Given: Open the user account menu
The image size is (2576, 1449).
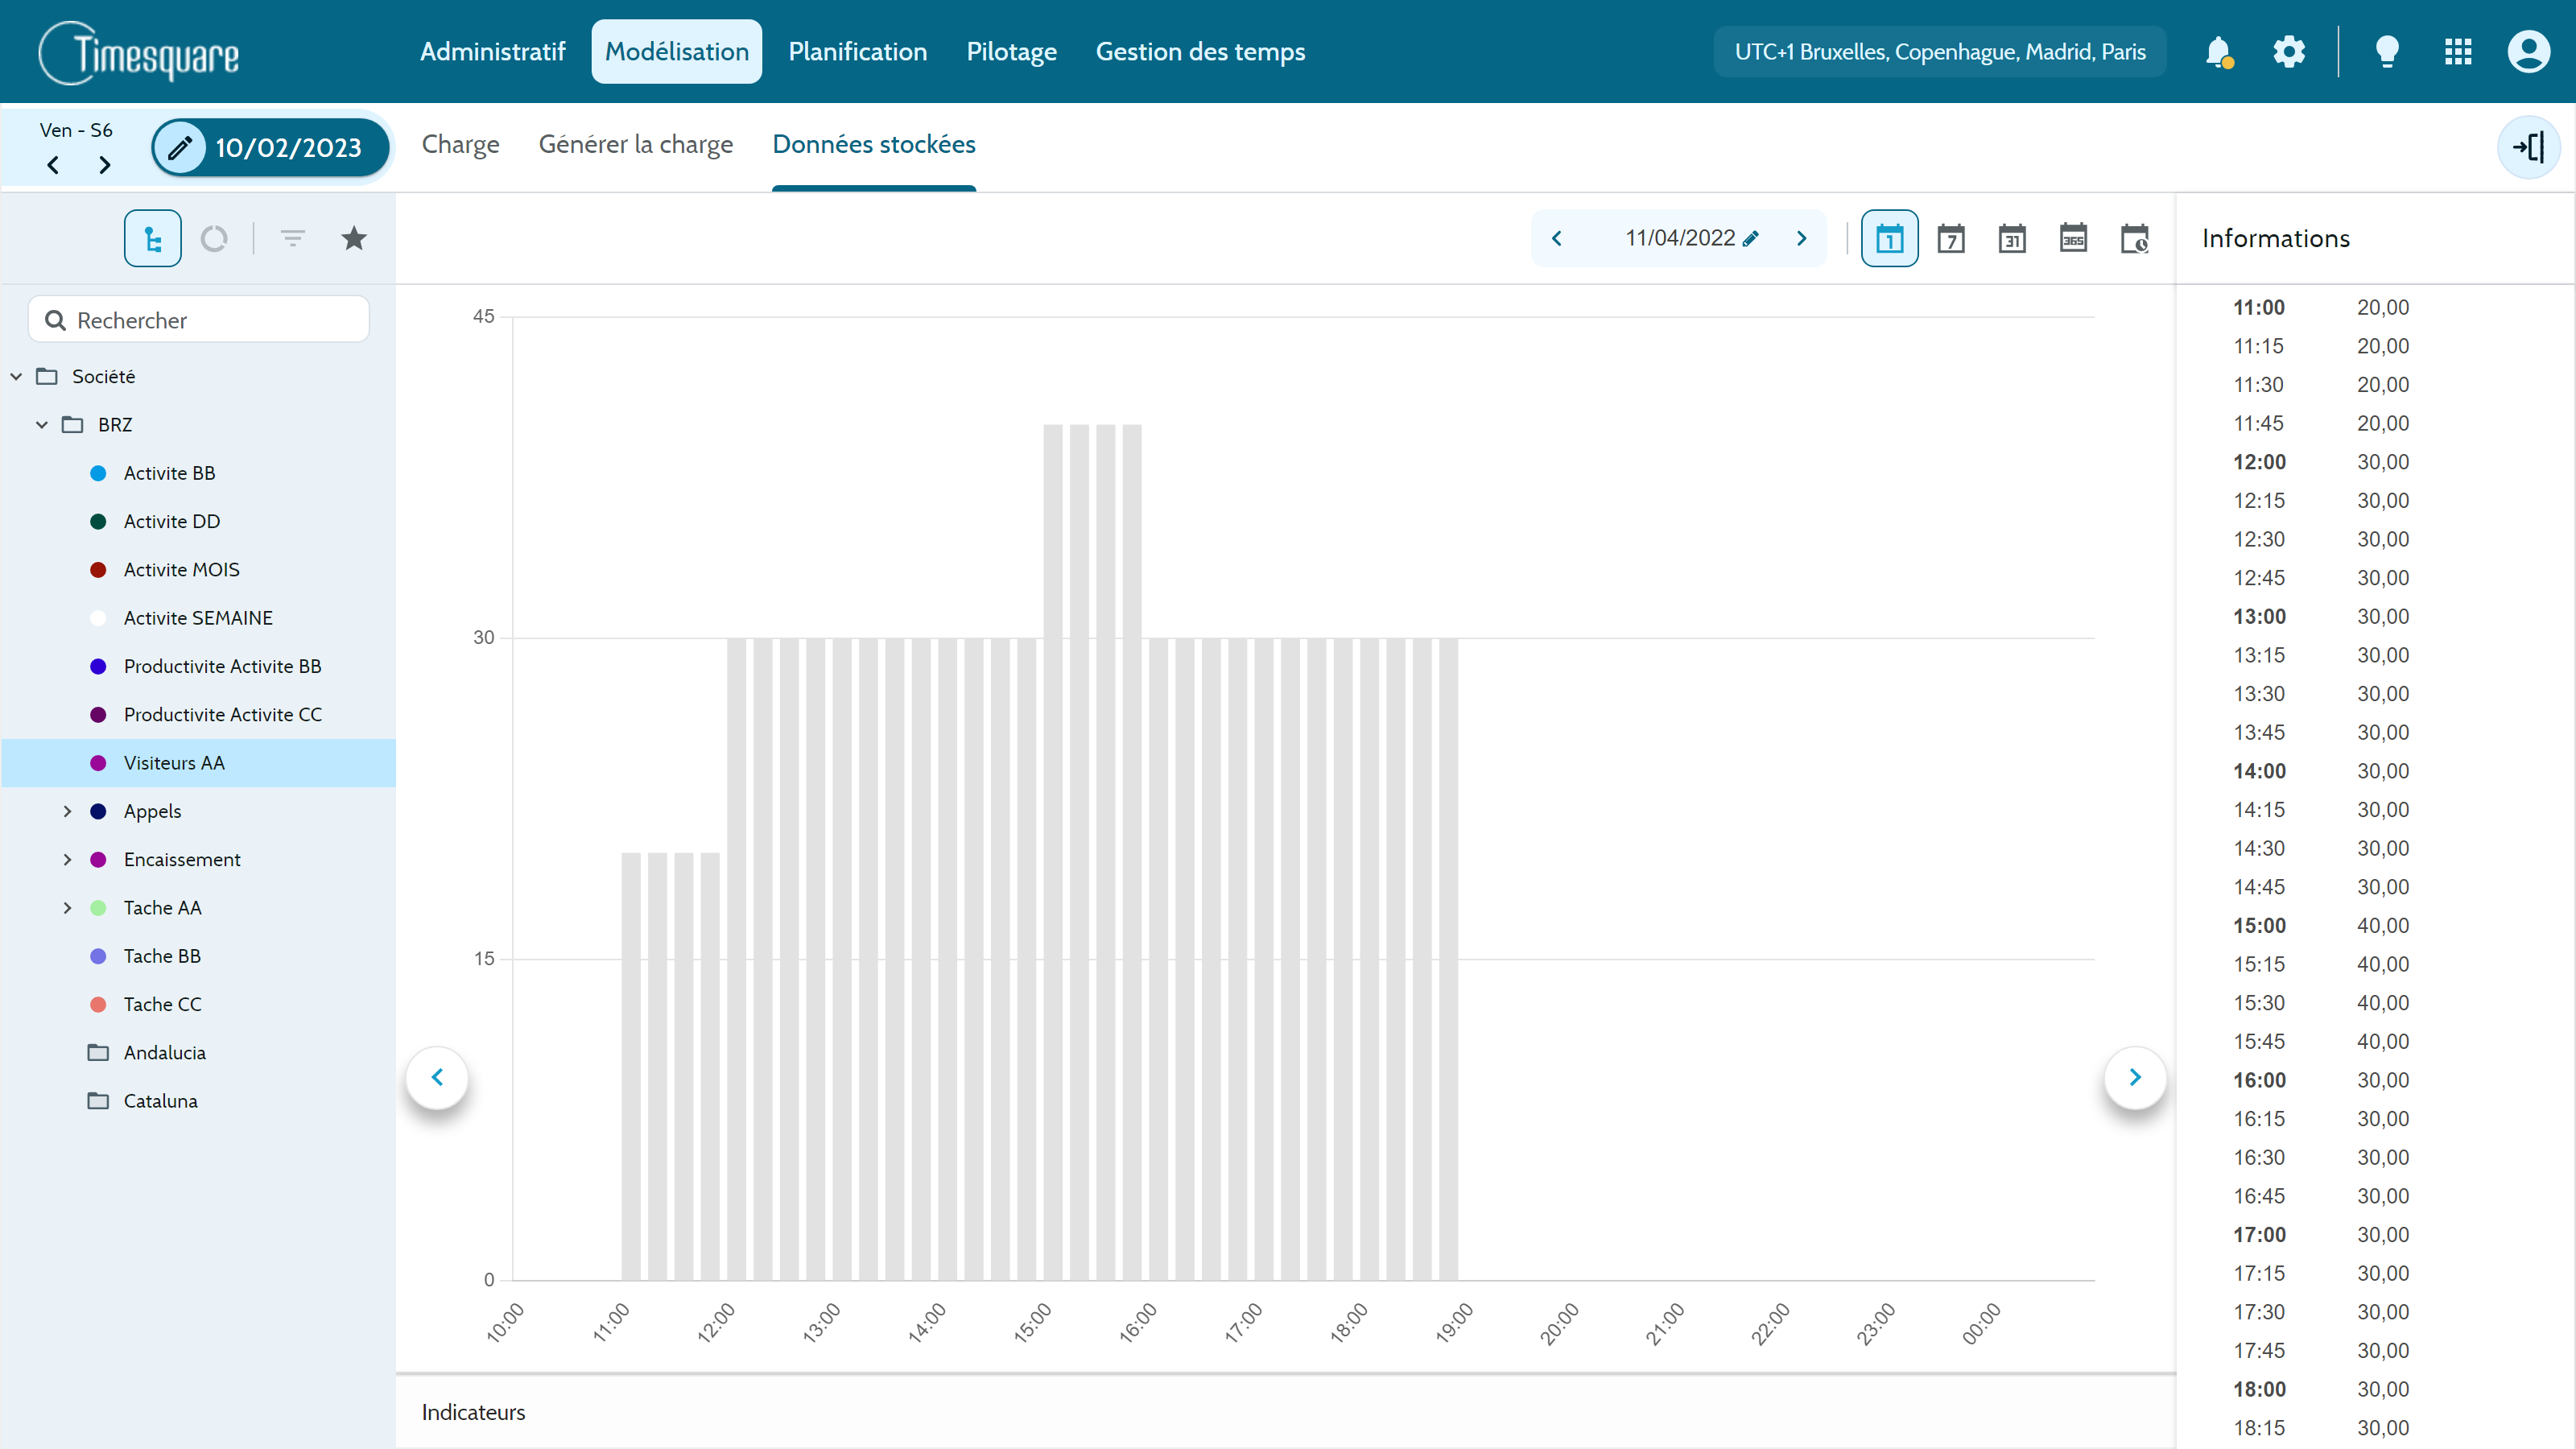Looking at the screenshot, I should click(2529, 52).
